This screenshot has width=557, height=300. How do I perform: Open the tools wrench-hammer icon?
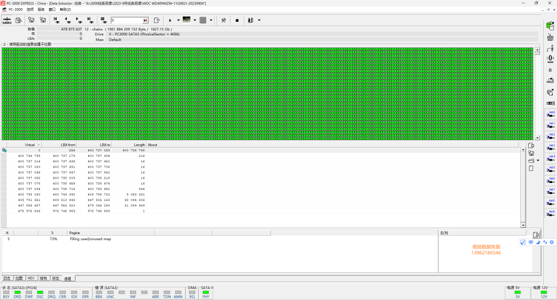pyautogui.click(x=224, y=20)
